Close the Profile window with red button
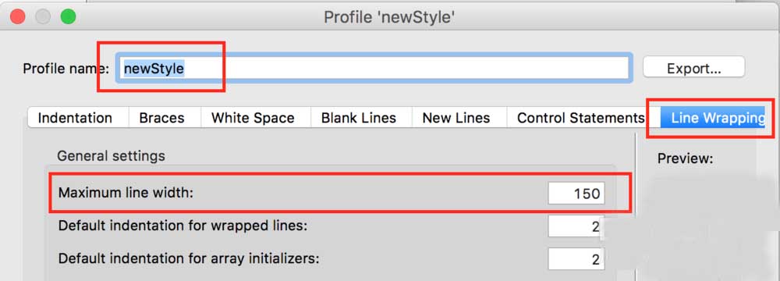 [18, 16]
